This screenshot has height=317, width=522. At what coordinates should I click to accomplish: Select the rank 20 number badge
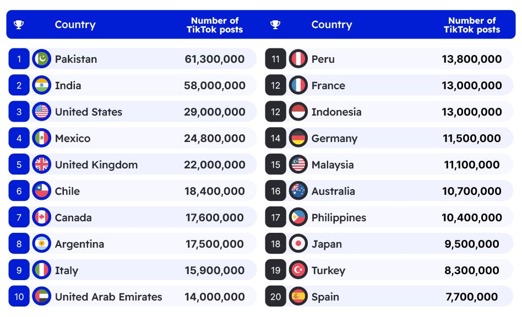(x=275, y=297)
